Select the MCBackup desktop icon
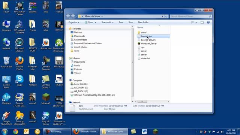The width and height of the screenshot is (240, 135). click(x=59, y=62)
